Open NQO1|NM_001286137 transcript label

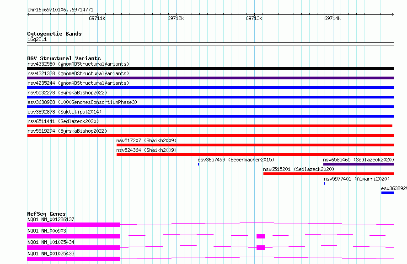[51, 219]
